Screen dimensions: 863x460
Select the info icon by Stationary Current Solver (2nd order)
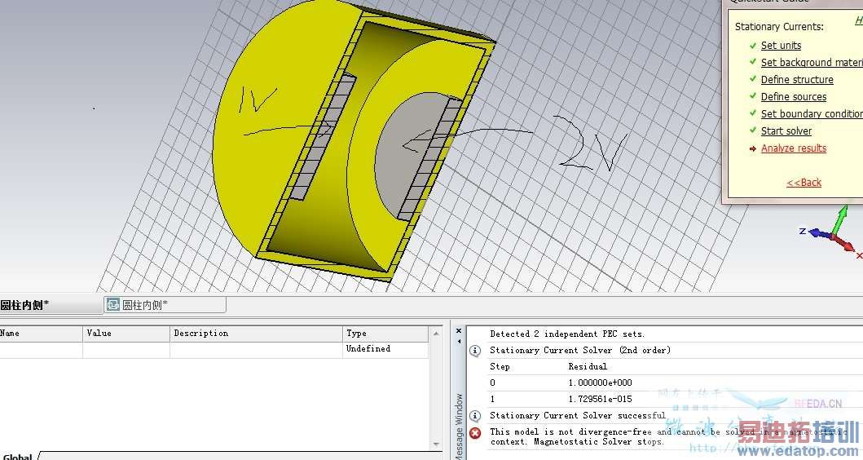pyautogui.click(x=475, y=351)
